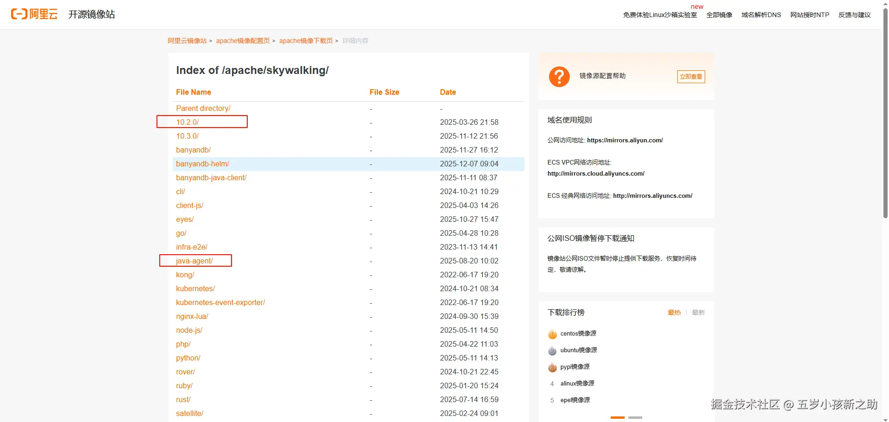Open the 10.3.0/ directory

coord(187,136)
